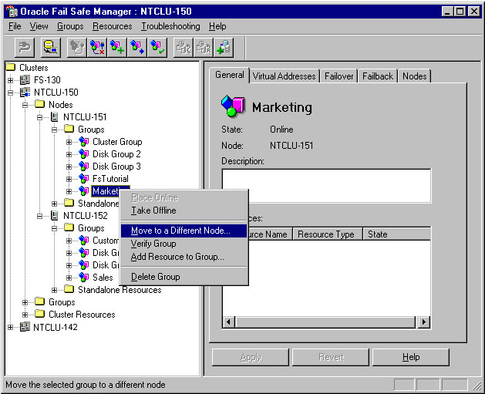The width and height of the screenshot is (485, 394).
Task: Choose Add Resource to Group
Action: pyautogui.click(x=184, y=257)
